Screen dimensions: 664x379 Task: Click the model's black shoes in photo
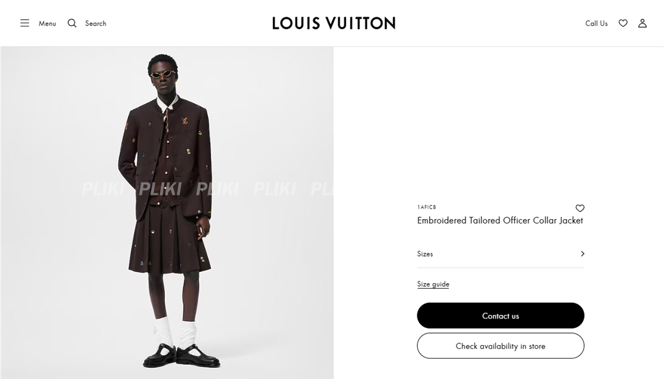click(181, 356)
